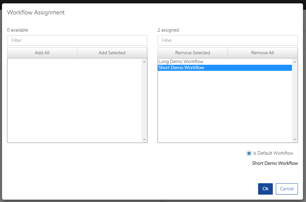Confirm the dialog with Ok
This screenshot has width=306, height=202.
[265, 189]
